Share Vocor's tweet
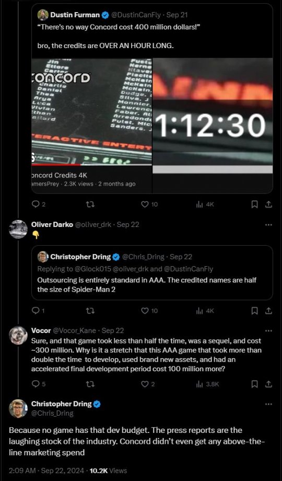 tap(268, 384)
